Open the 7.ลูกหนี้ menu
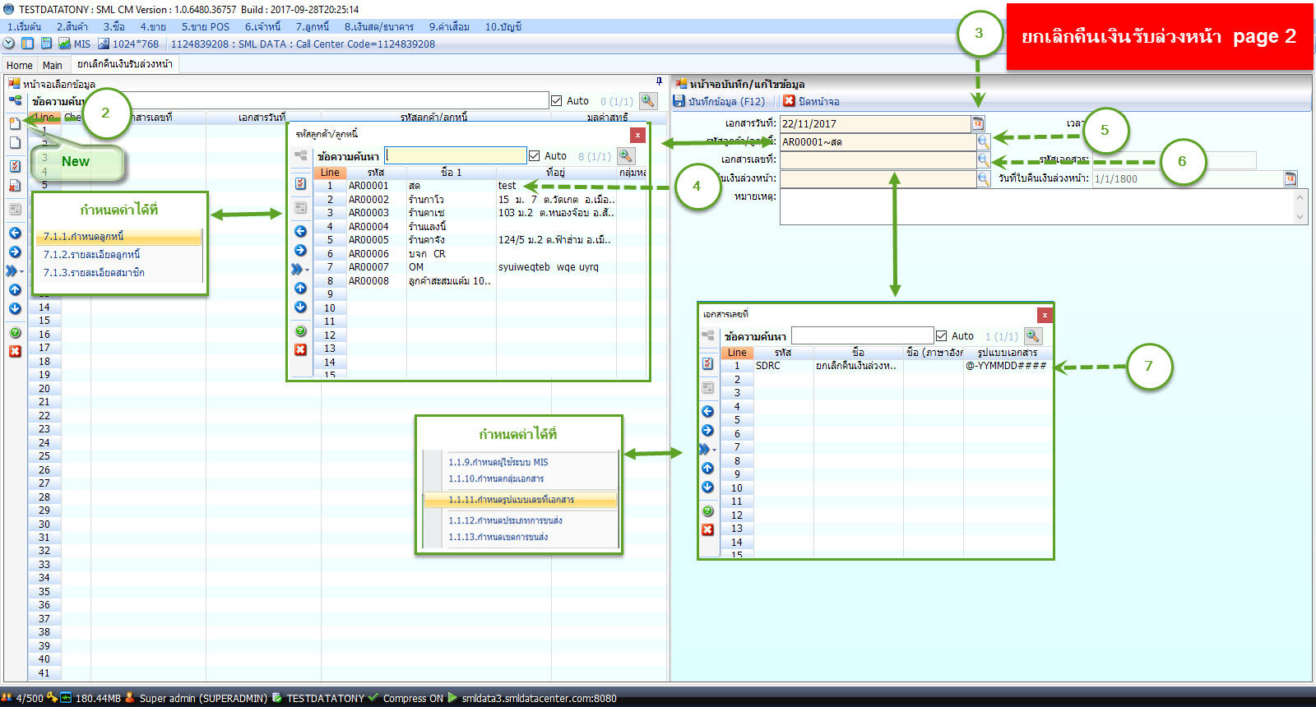Image resolution: width=1316 pixels, height=707 pixels. (x=313, y=26)
